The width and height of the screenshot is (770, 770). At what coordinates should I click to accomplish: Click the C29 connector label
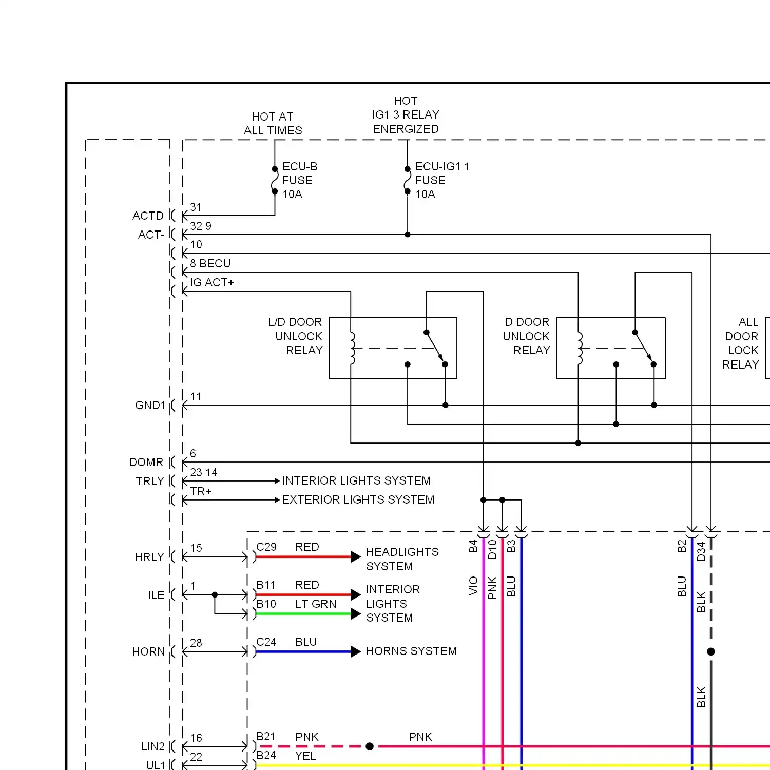(x=266, y=547)
